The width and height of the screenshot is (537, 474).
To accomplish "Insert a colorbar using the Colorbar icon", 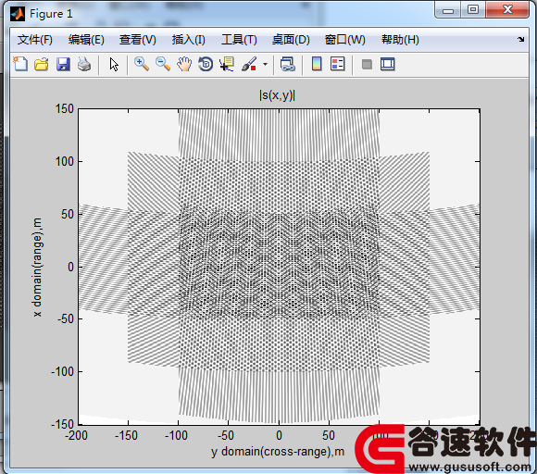I will click(x=317, y=64).
